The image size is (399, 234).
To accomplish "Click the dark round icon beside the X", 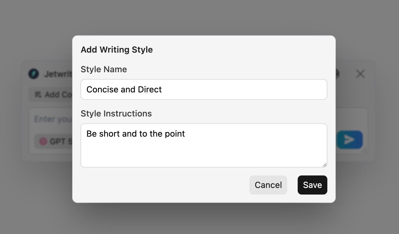I will pyautogui.click(x=338, y=74).
